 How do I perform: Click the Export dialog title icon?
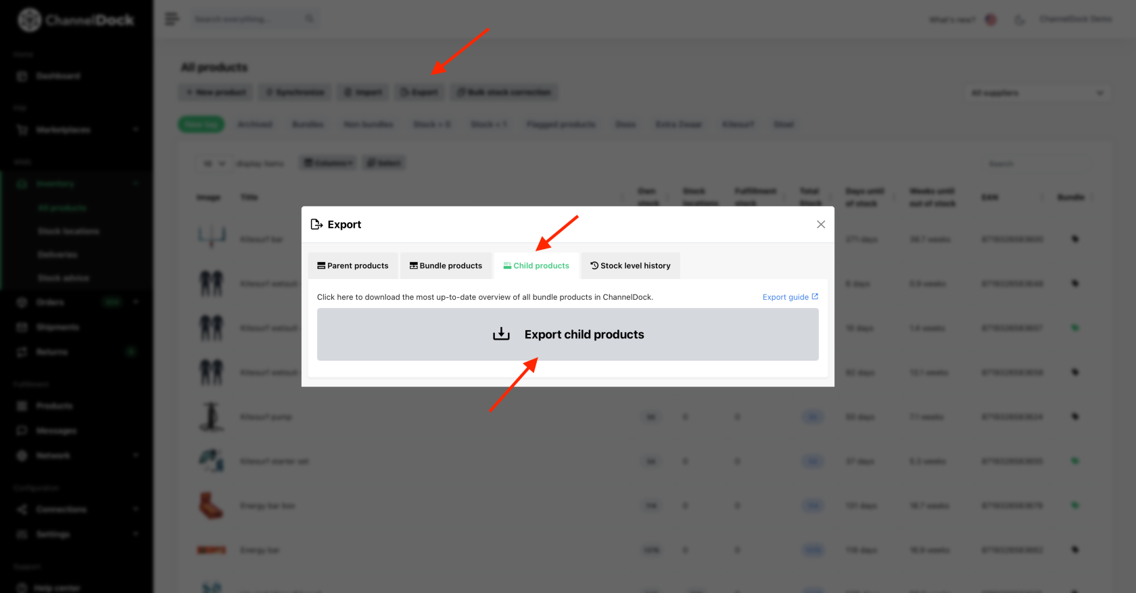click(316, 224)
